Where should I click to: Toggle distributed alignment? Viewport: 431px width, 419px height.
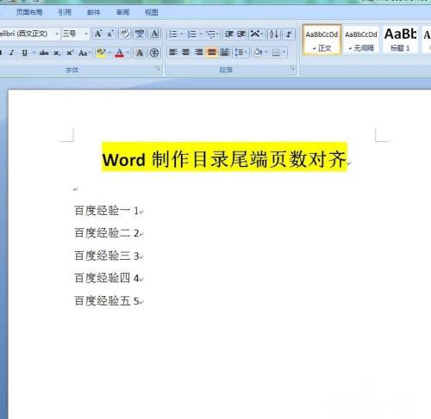click(x=224, y=52)
